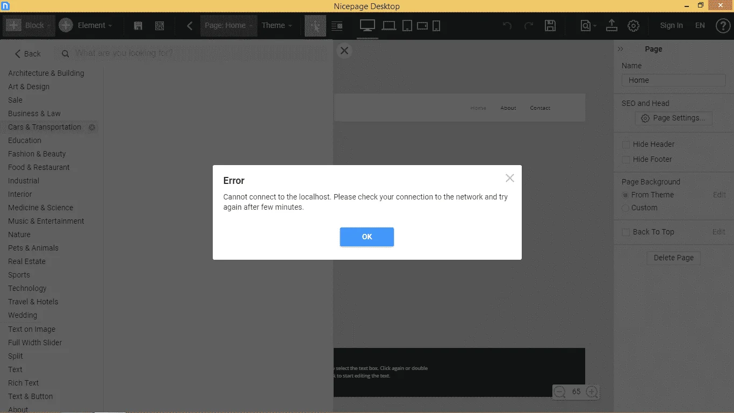Click the Block plus icon
Image resolution: width=734 pixels, height=413 pixels.
13,25
